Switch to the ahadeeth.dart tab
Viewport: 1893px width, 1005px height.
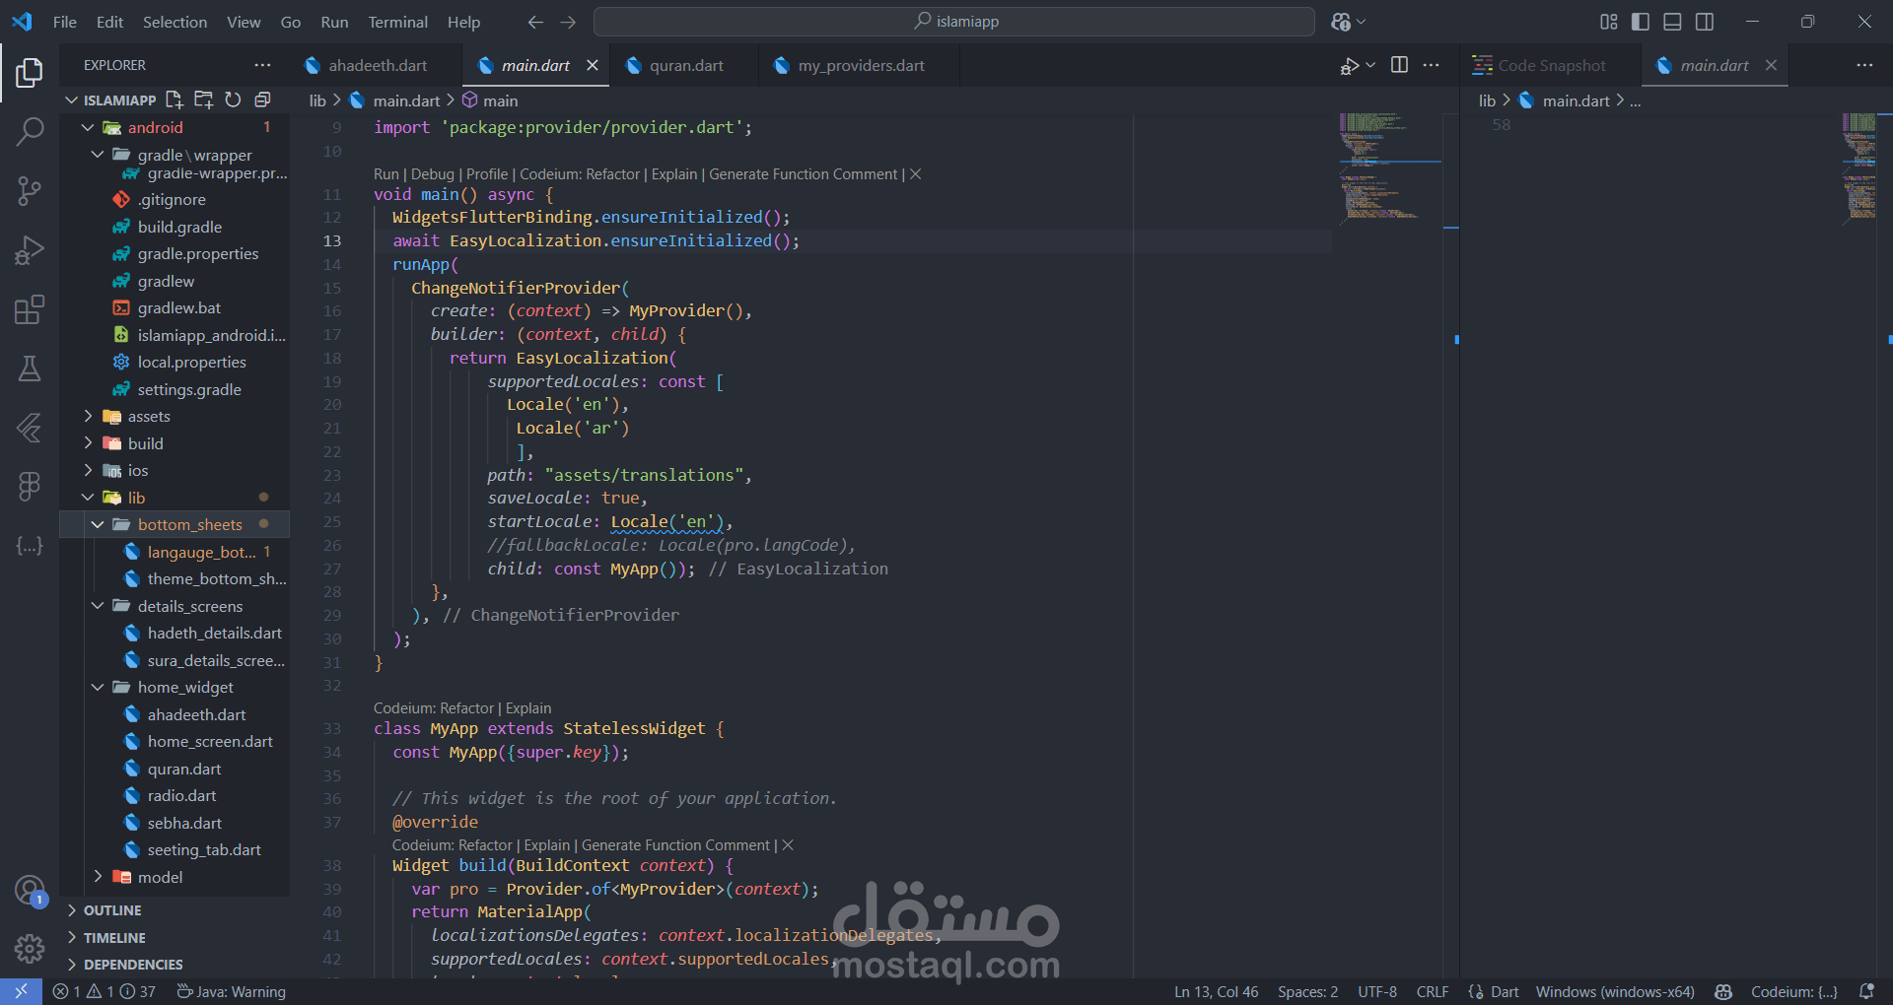(x=379, y=65)
